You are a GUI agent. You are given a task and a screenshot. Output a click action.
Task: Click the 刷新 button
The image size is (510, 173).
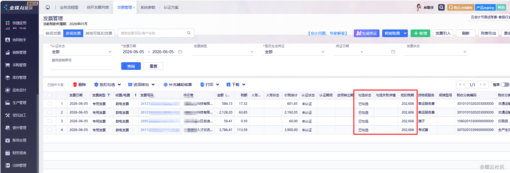[466, 33]
